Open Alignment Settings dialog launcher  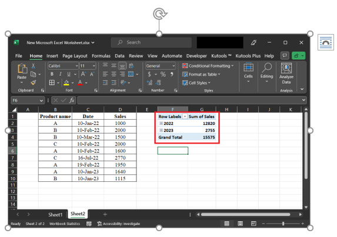tap(140, 90)
